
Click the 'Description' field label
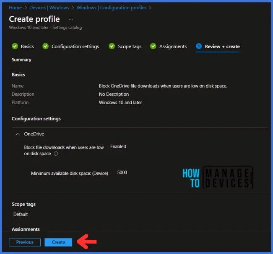(x=23, y=94)
